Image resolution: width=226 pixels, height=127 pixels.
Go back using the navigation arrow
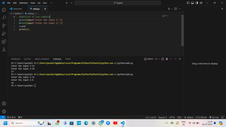pos(67,3)
